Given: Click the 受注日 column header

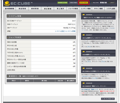Looking at the screenshot, I should [14, 81].
